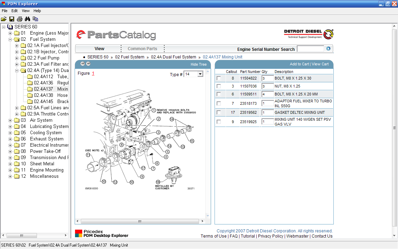This screenshot has width=398, height=249.
Task: Open the Type # dropdown showing 14
Action: coord(200,74)
